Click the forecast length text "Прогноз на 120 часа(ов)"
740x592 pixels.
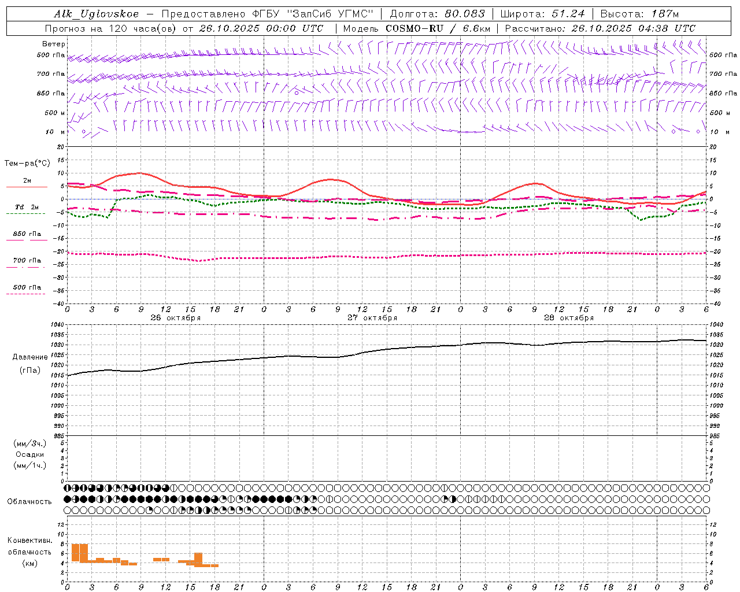[x=112, y=28]
